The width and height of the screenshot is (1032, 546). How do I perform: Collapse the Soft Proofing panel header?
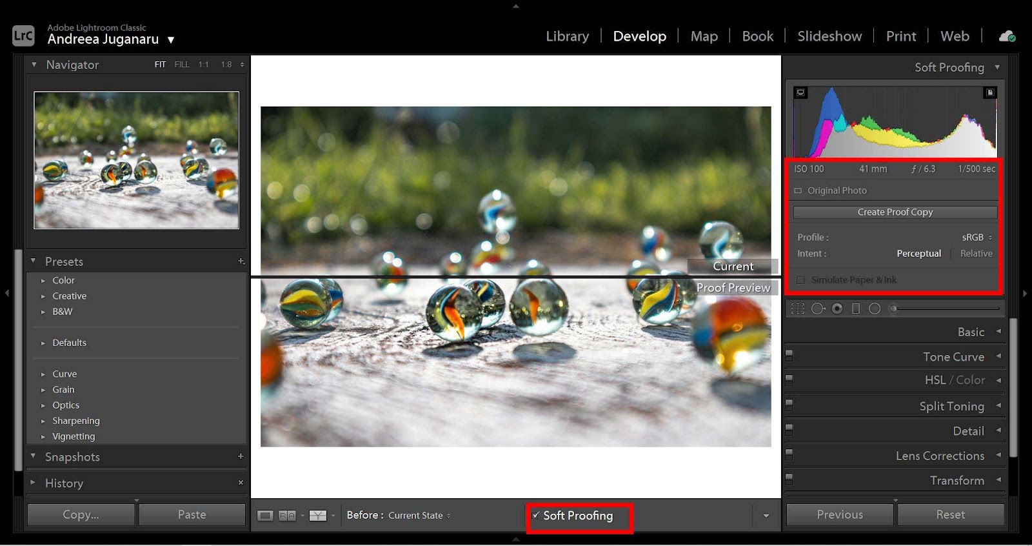click(997, 67)
